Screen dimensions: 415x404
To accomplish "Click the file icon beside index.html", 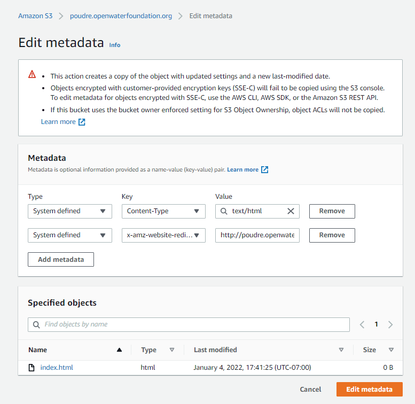I will (32, 368).
